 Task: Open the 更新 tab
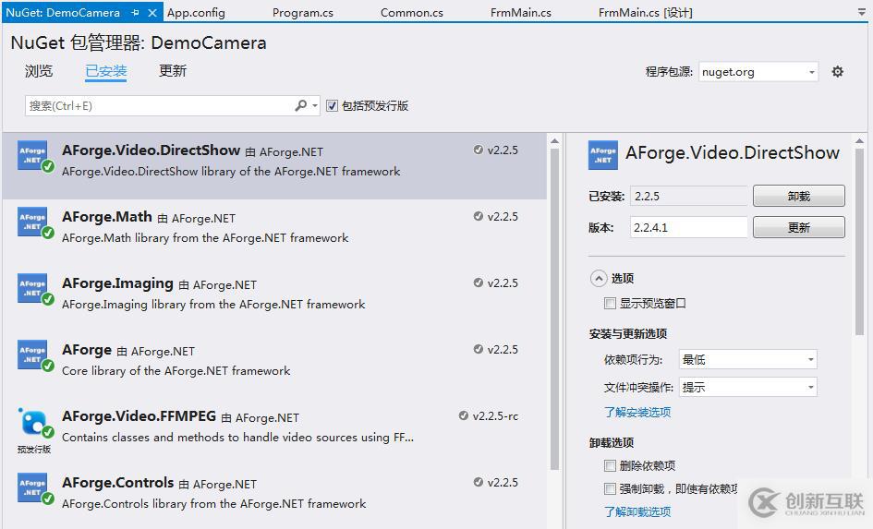(173, 71)
